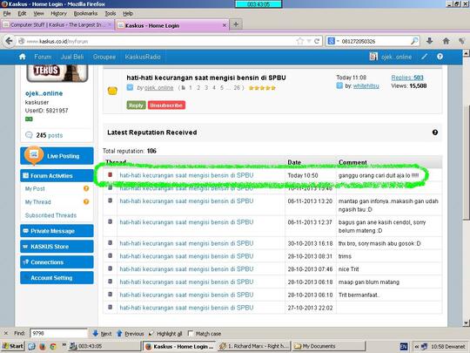Open the Replies: 503 link
The width and height of the screenshot is (470, 353).
click(407, 78)
